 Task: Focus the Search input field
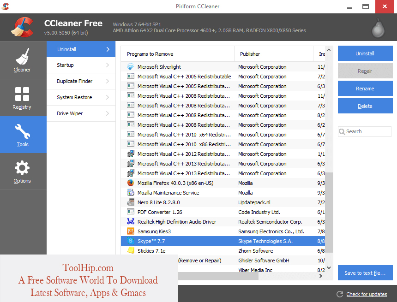365,131
